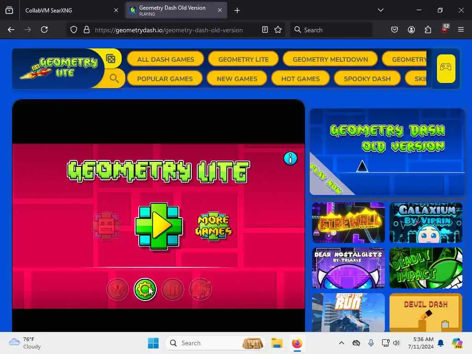472x354 pixels.
Task: Start the game with the green play button
Action: [159, 226]
